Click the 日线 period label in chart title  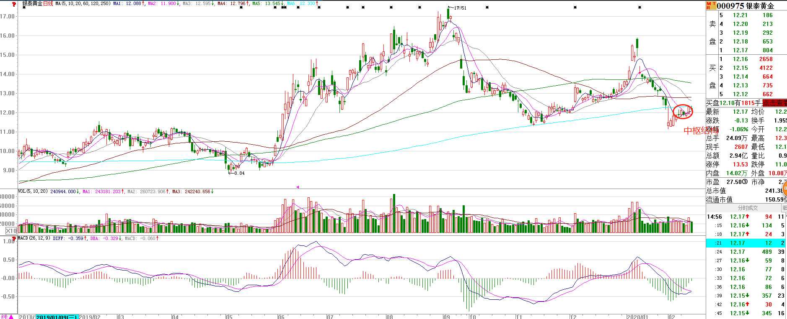tap(48, 3)
